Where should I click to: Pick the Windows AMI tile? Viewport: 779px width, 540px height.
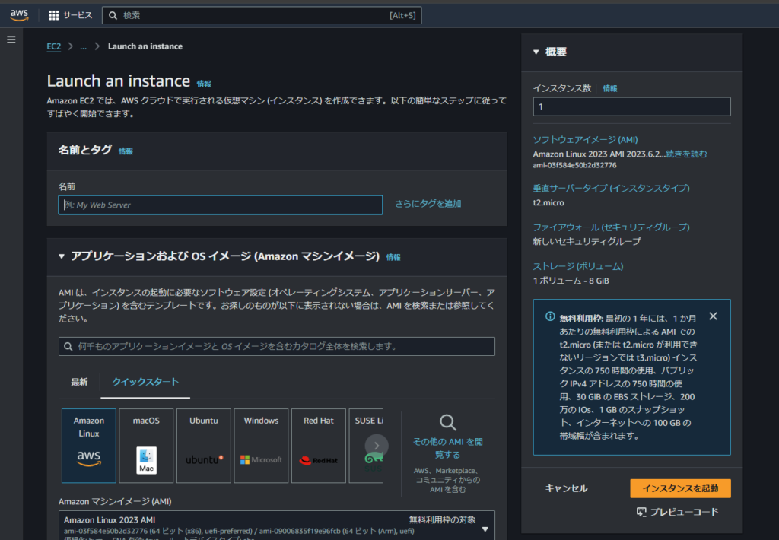[261, 445]
